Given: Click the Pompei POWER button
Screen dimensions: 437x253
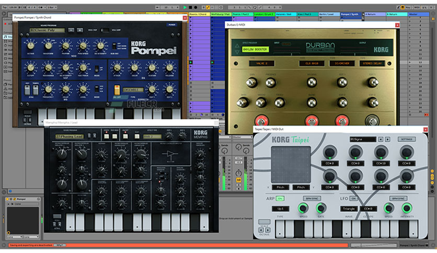Looking at the screenshot, I should tap(171, 25).
